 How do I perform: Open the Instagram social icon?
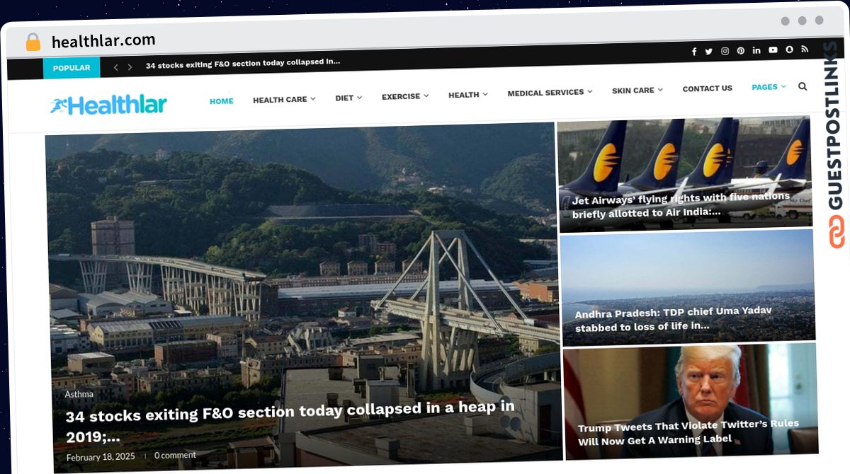(725, 51)
